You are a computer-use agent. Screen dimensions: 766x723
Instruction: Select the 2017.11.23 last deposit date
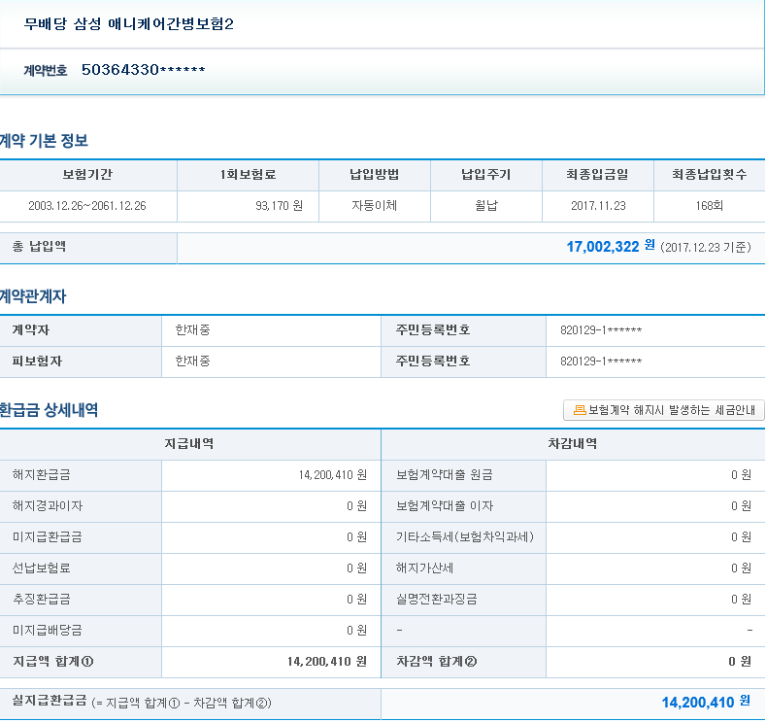tap(597, 206)
